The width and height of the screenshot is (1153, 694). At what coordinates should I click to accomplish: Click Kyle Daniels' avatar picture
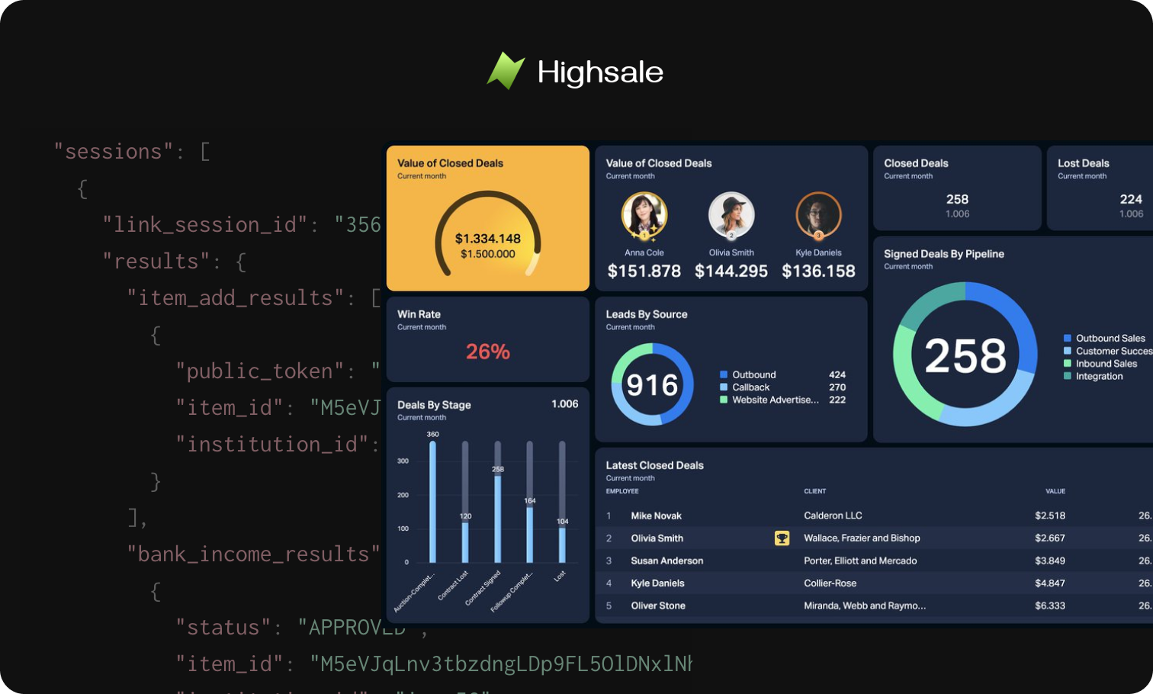[x=818, y=215]
